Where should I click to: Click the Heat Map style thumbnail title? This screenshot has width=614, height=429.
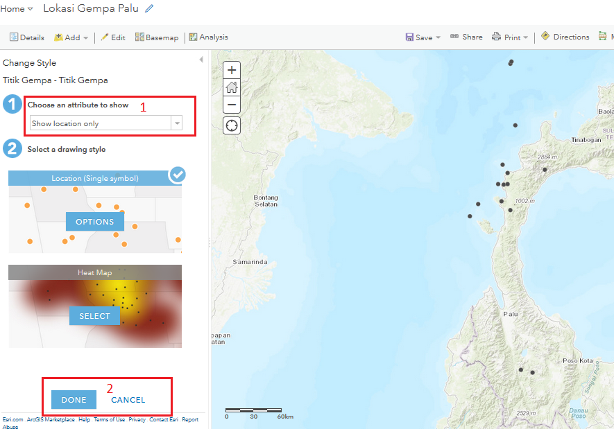point(95,272)
